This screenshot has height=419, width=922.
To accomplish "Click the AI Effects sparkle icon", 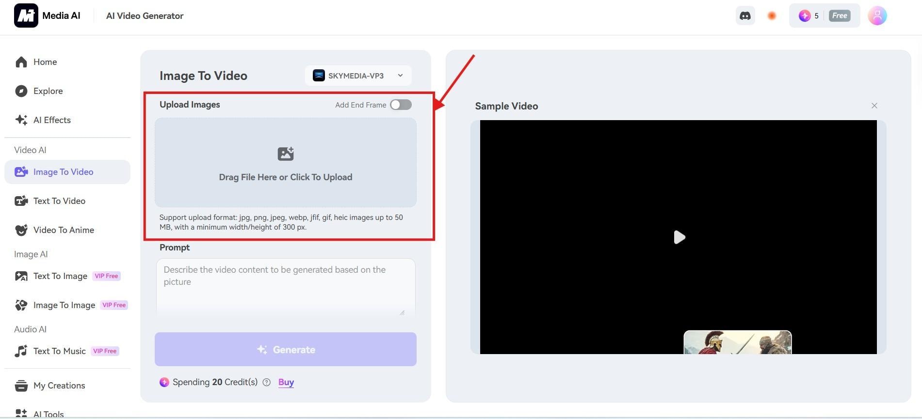I will (x=21, y=120).
